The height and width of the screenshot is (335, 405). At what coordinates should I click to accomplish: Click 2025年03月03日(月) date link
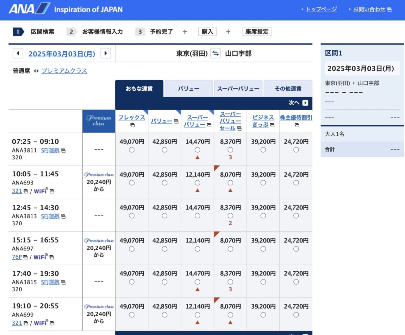point(62,54)
